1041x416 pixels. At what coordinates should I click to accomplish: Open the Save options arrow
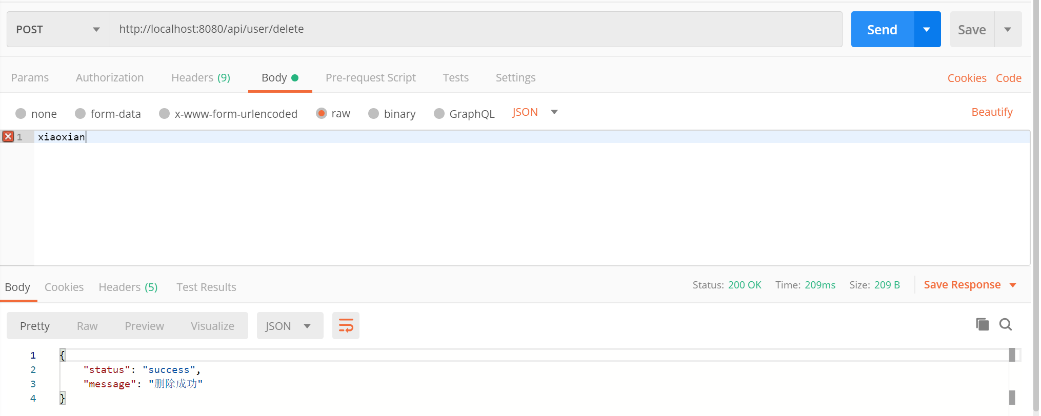tap(1008, 29)
